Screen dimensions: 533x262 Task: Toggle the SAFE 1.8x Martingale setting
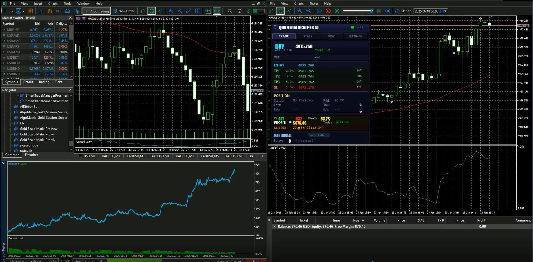point(319,135)
